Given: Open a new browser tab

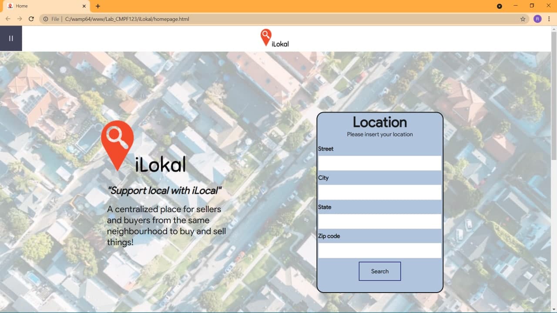Looking at the screenshot, I should (x=98, y=6).
